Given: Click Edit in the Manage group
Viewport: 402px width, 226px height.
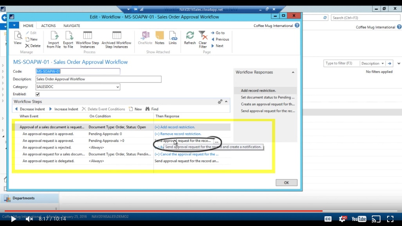Looking at the screenshot, I should [31, 33].
